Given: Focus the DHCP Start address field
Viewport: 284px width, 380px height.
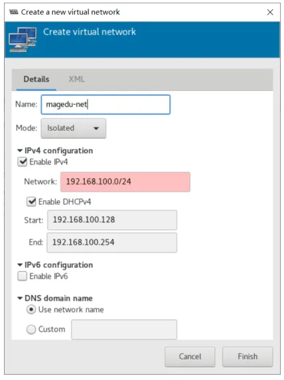Looking at the screenshot, I should [x=112, y=220].
